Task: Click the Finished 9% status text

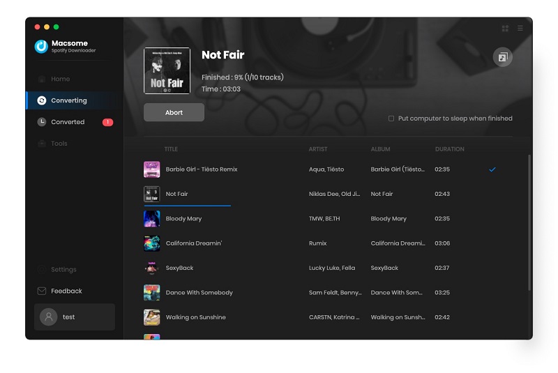Action: click(242, 77)
